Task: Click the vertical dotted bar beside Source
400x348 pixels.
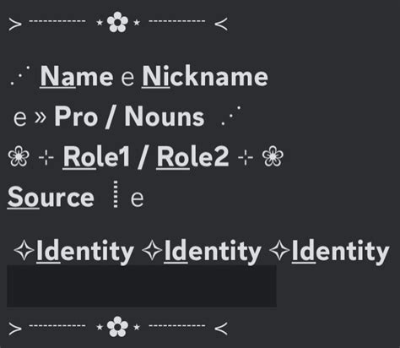Action: 116,194
